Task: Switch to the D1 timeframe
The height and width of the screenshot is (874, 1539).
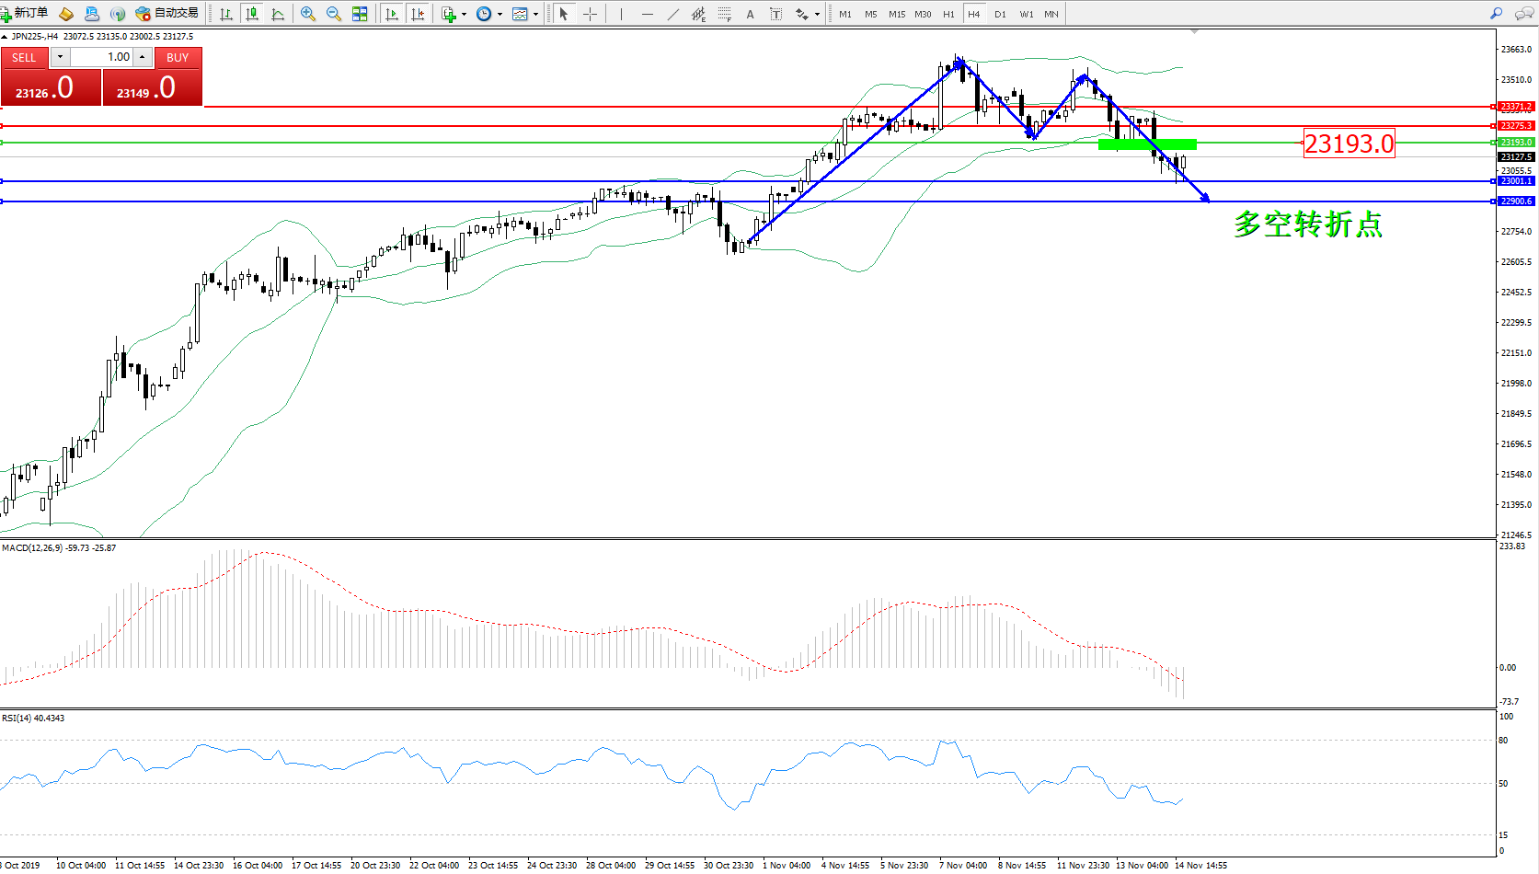Action: tap(1000, 14)
